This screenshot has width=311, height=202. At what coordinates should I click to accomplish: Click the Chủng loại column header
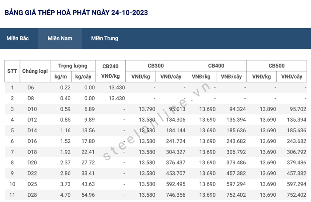point(35,71)
